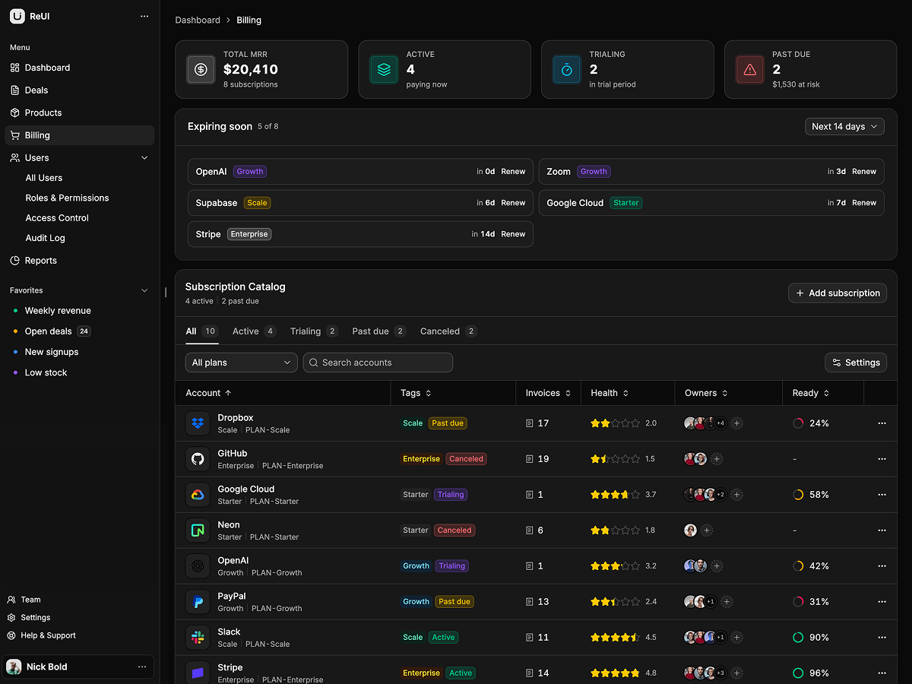Open Nick Bold account options ellipsis

pyautogui.click(x=141, y=667)
